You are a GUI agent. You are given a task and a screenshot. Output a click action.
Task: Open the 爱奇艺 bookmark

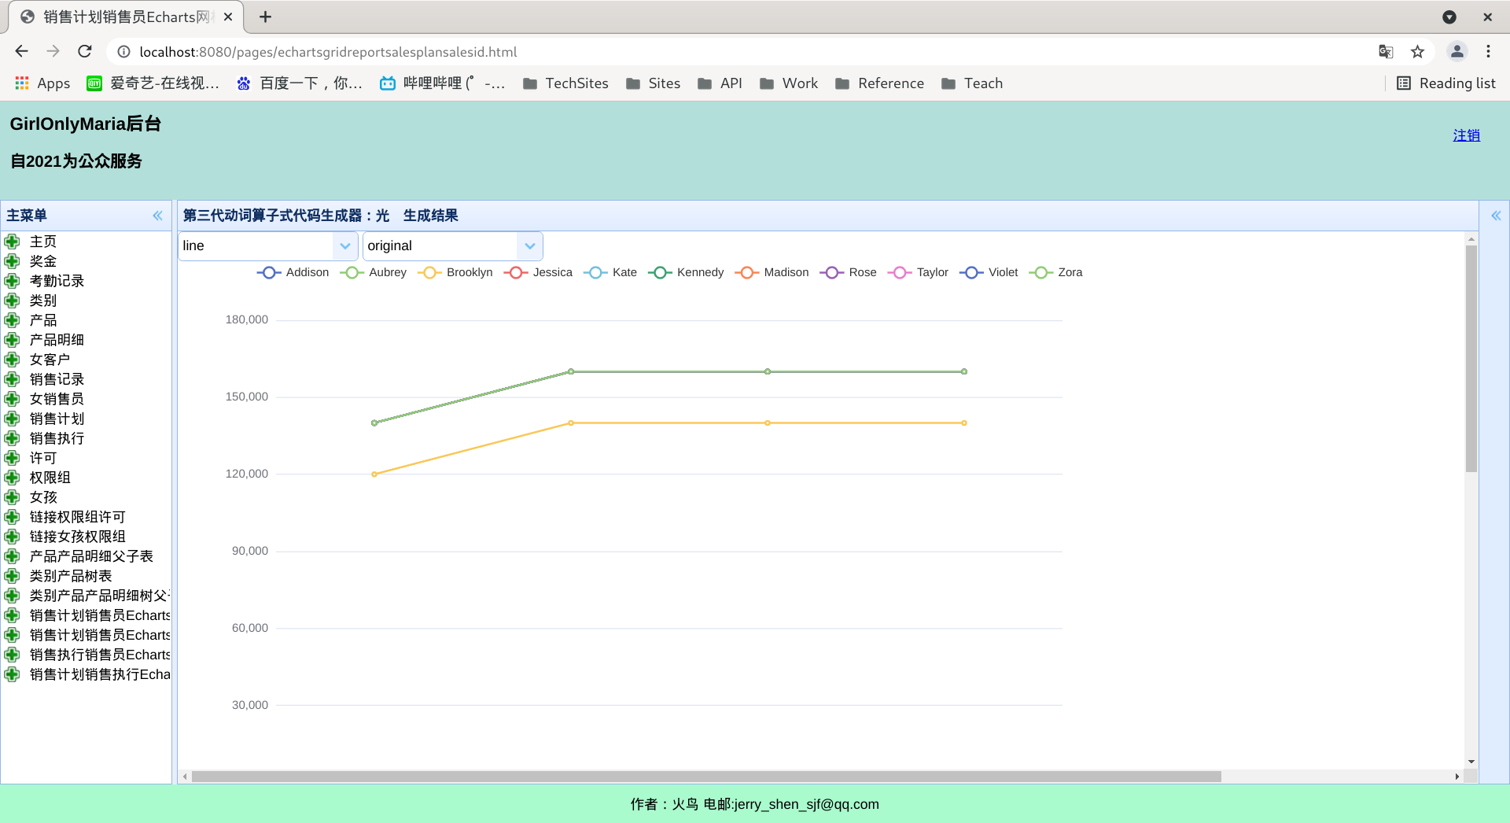[153, 83]
